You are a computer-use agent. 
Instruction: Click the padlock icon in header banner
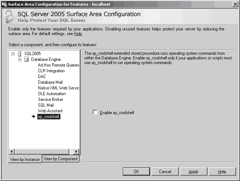(9, 16)
